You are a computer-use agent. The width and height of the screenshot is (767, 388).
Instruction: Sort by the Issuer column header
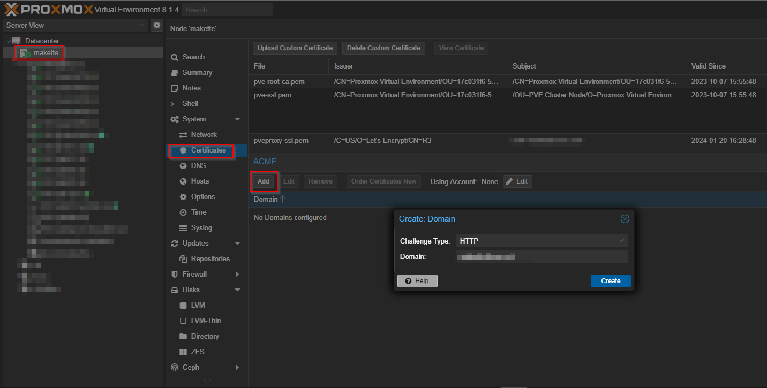[x=417, y=66]
